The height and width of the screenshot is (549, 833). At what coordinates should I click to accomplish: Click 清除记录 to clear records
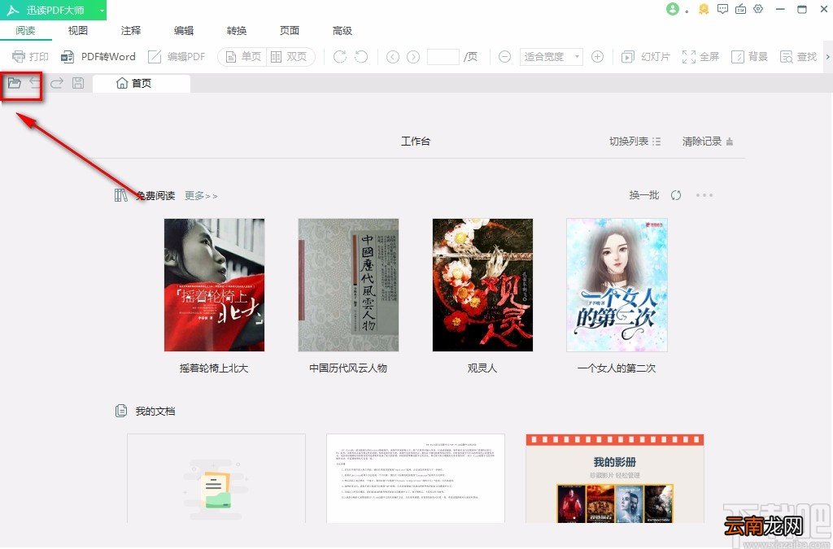(708, 142)
